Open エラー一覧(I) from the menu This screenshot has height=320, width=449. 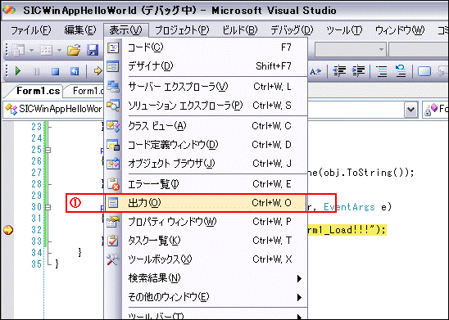tap(206, 184)
